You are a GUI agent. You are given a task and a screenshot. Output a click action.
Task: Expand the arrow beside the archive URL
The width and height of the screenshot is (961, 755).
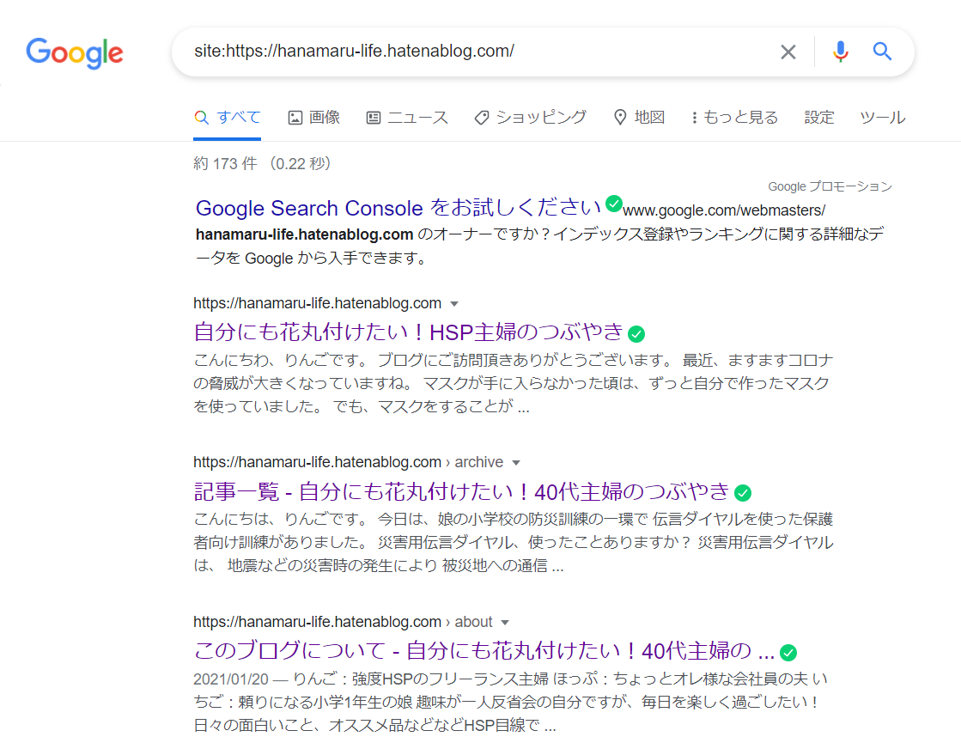point(516,463)
